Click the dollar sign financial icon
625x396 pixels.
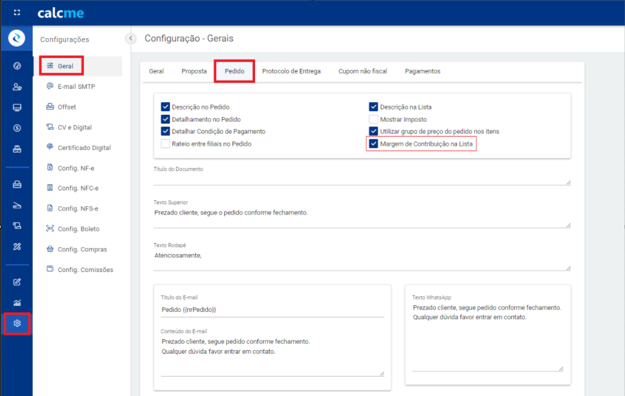click(x=17, y=128)
